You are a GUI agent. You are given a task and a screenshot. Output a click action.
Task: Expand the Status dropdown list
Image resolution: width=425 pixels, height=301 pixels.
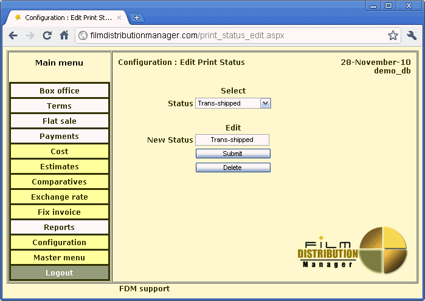[x=265, y=103]
